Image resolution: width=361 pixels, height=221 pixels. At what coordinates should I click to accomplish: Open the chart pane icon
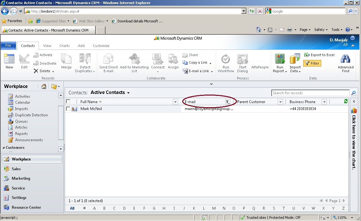point(354,110)
